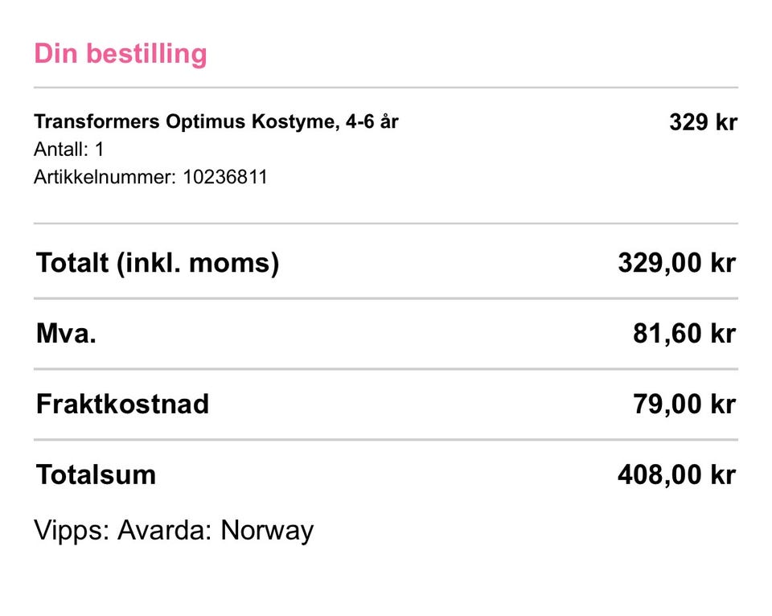Screen dimensions: 772x616
Task: Click the Totalsum label
Action: [x=96, y=475]
